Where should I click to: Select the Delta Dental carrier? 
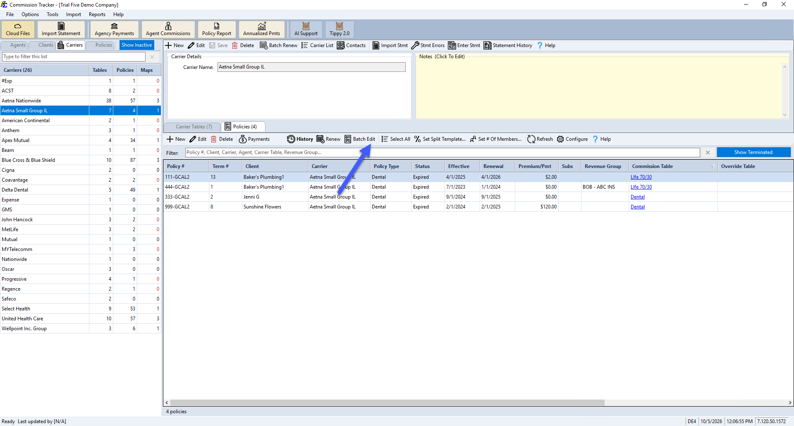pyautogui.click(x=81, y=190)
